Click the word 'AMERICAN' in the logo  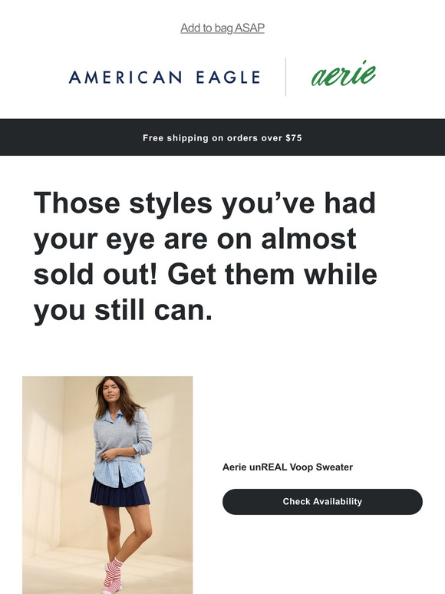(125, 78)
